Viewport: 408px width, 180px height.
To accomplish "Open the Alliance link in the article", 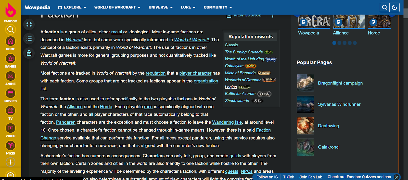I will click(x=75, y=107).
